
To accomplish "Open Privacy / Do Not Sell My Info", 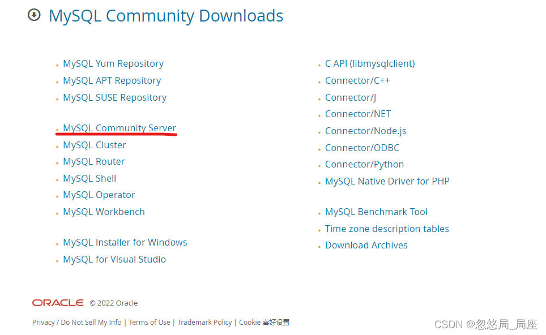I will point(77,323).
